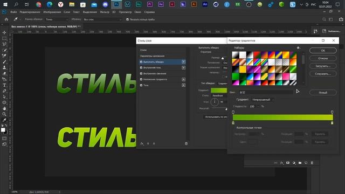Click the Windows Start button
Screen dimensions: 345x194
[x=5, y=4]
